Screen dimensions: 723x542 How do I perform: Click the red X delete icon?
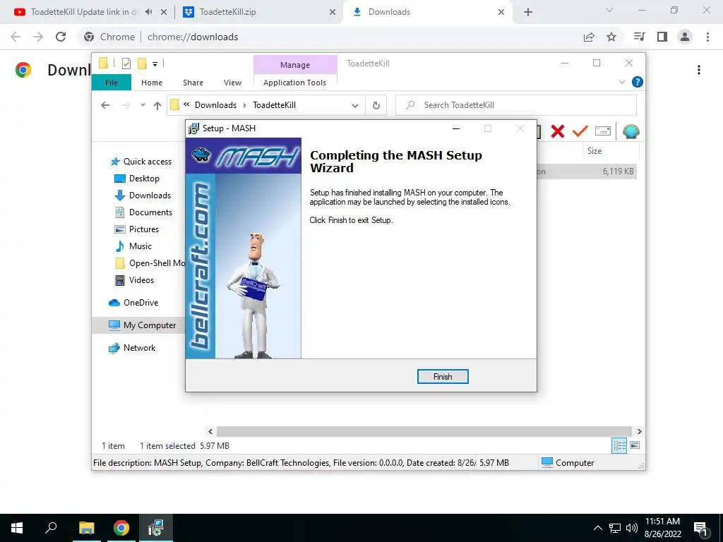558,131
